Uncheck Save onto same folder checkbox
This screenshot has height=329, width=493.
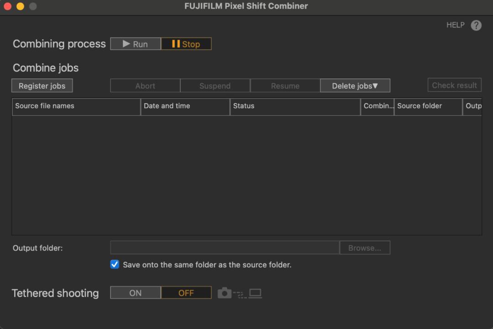[x=115, y=265]
